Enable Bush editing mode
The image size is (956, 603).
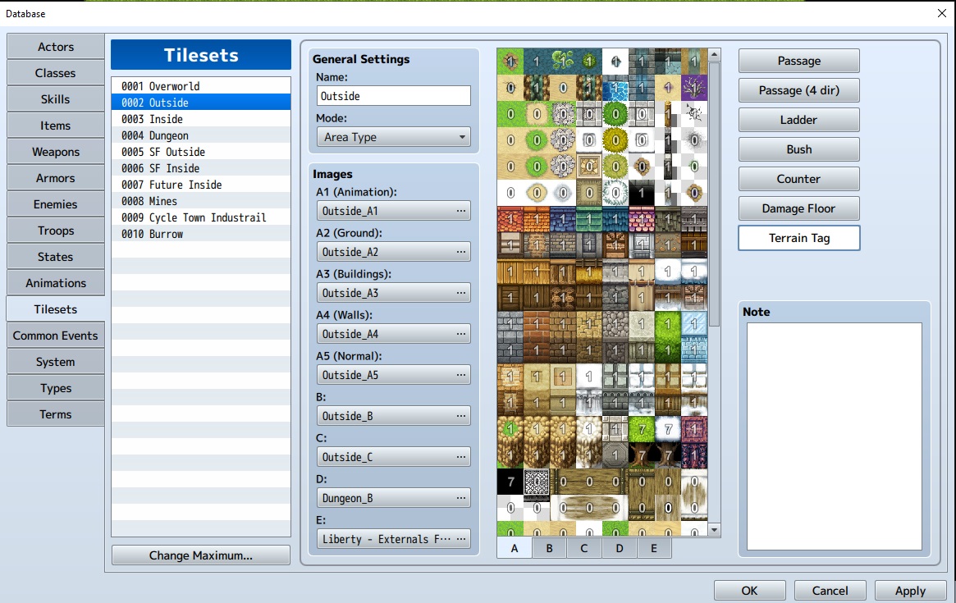pos(798,149)
